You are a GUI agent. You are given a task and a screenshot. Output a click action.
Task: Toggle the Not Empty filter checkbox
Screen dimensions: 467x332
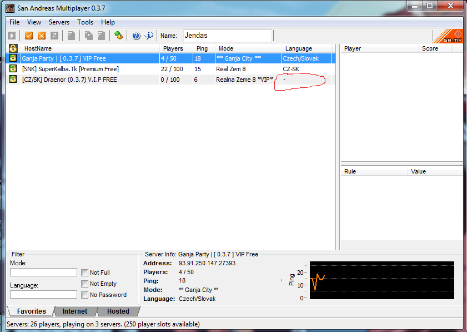(x=85, y=284)
